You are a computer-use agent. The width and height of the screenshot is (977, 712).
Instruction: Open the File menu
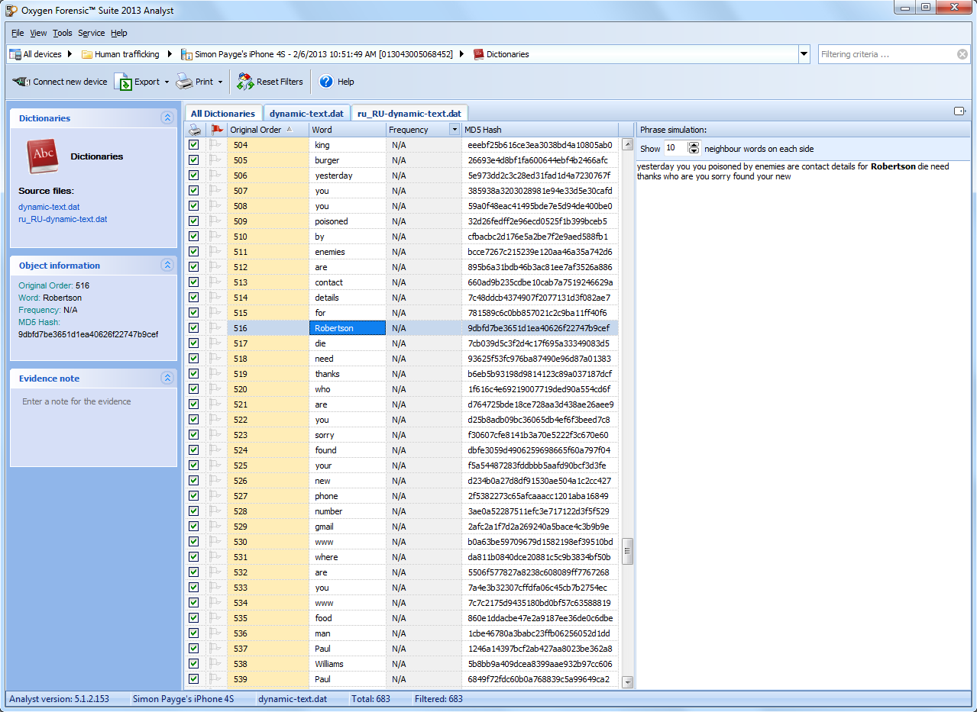[18, 33]
